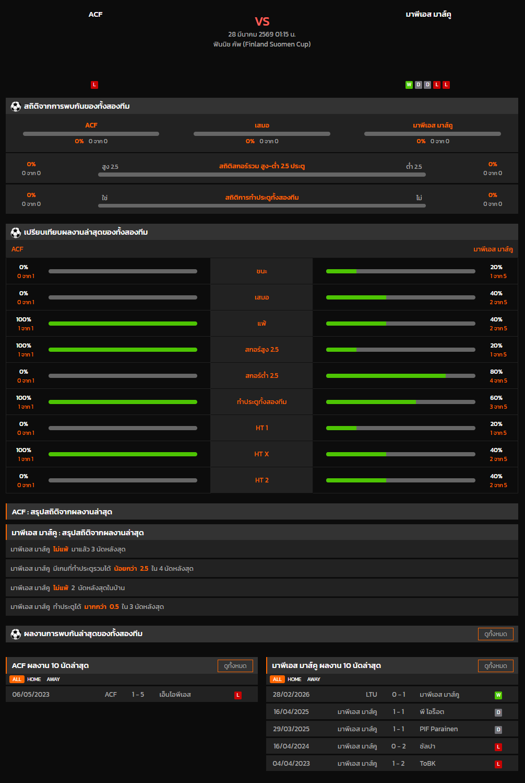Click the W result badge in 28/02/2026 match row

[498, 695]
